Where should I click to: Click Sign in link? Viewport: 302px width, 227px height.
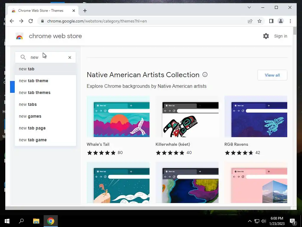[x=281, y=36]
